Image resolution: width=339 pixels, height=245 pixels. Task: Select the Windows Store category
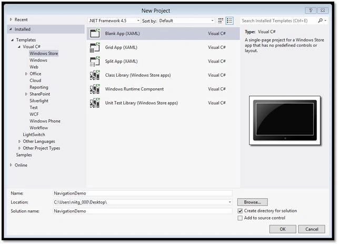(x=44, y=53)
